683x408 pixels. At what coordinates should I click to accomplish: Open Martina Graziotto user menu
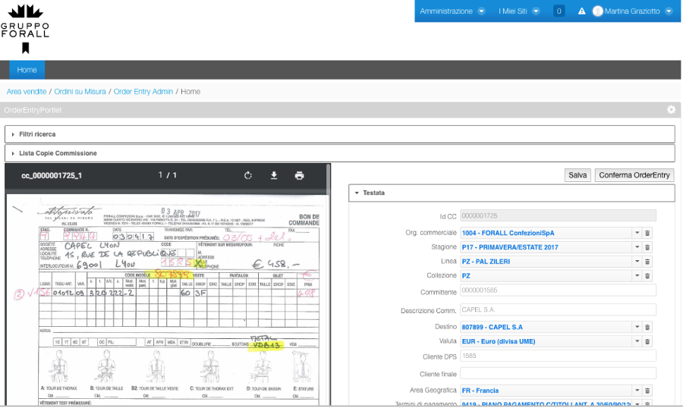pos(632,11)
